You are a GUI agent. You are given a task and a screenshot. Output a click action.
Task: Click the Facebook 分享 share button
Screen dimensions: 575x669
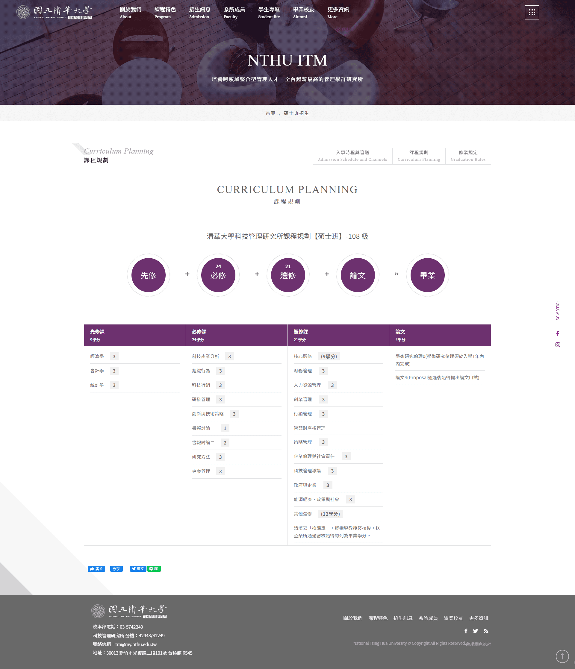pos(116,569)
